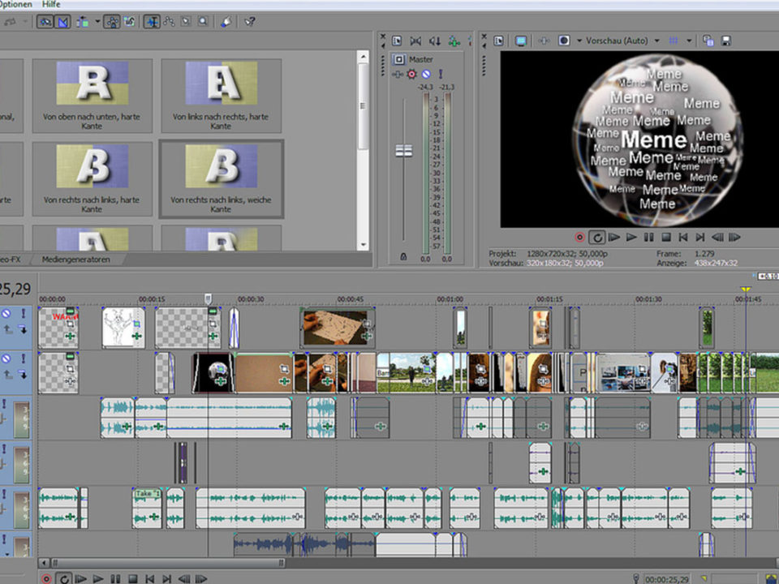Stop playback in preview window
This screenshot has height=584, width=779.
coord(666,238)
